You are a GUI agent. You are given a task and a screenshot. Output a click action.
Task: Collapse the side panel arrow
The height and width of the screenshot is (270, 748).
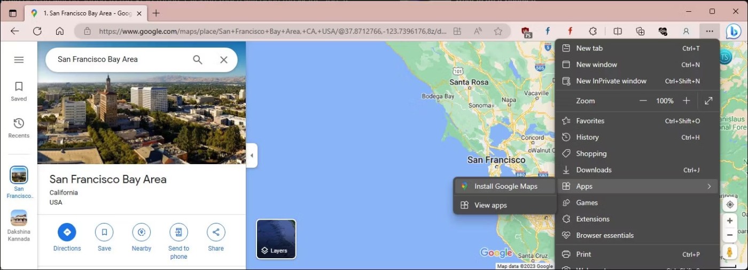252,156
